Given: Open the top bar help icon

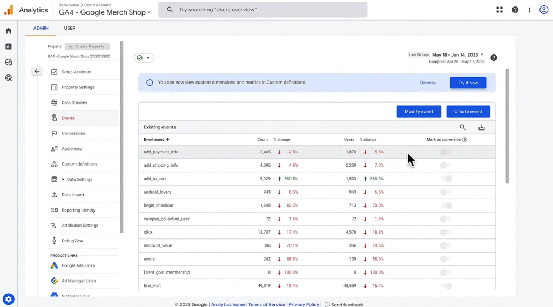Looking at the screenshot, I should click(515, 10).
